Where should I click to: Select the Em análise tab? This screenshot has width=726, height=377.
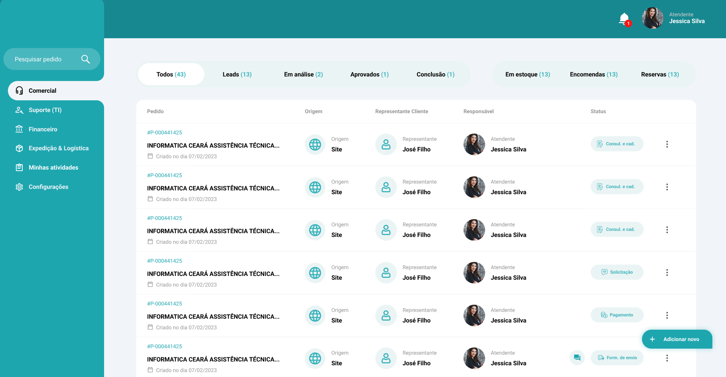click(303, 75)
